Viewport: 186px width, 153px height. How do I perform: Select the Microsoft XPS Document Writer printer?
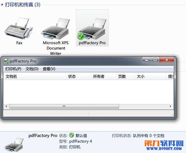56,29
